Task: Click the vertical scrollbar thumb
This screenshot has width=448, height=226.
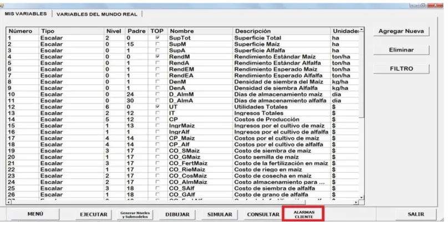Action: (362, 75)
